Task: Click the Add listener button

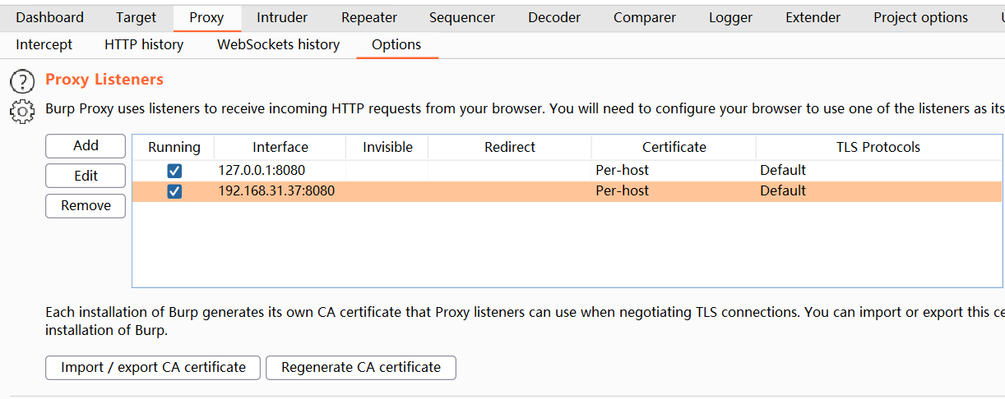Action: (86, 146)
